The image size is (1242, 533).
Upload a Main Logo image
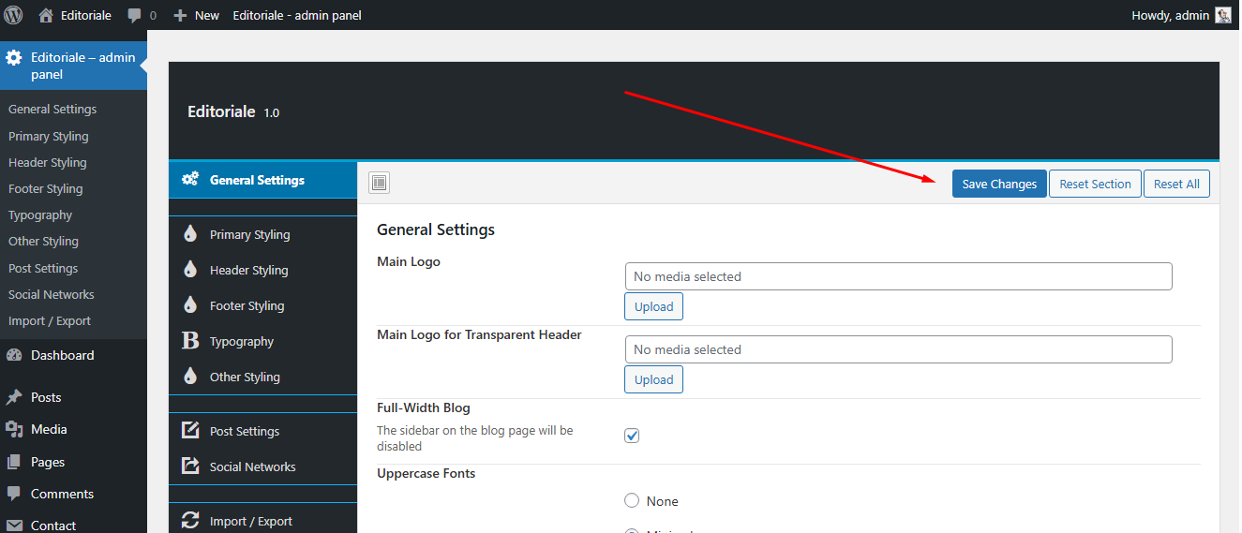pyautogui.click(x=653, y=306)
